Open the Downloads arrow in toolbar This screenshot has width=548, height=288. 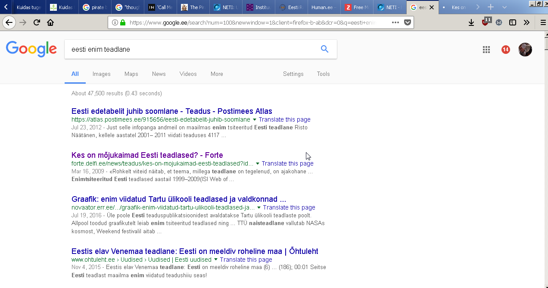tap(471, 22)
